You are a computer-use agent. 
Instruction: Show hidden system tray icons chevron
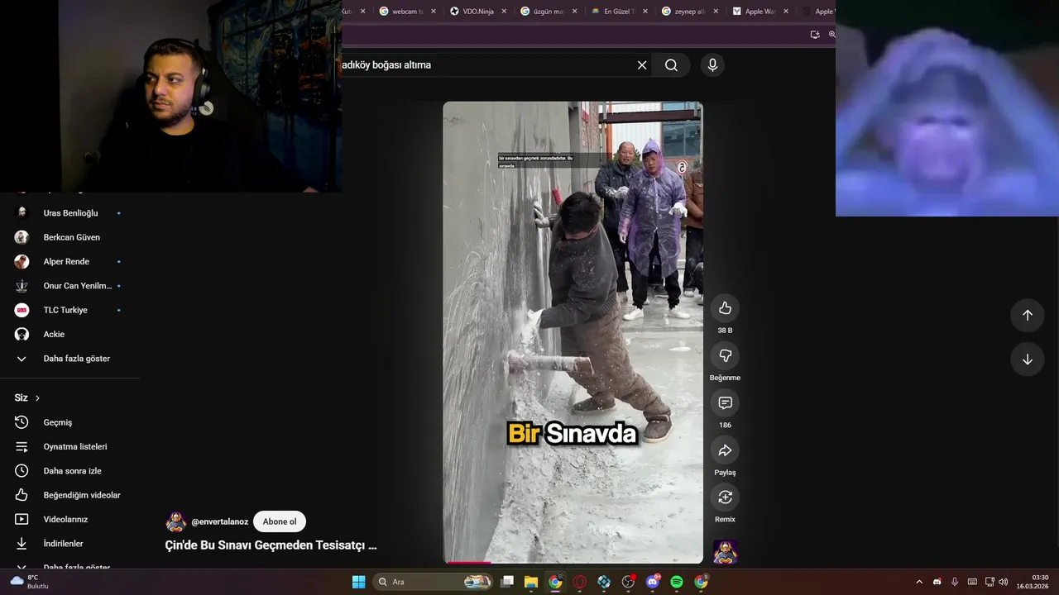(x=918, y=582)
